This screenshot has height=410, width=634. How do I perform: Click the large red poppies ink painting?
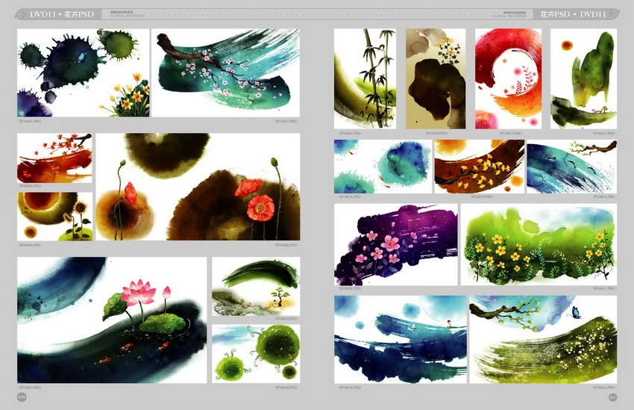[198, 187]
